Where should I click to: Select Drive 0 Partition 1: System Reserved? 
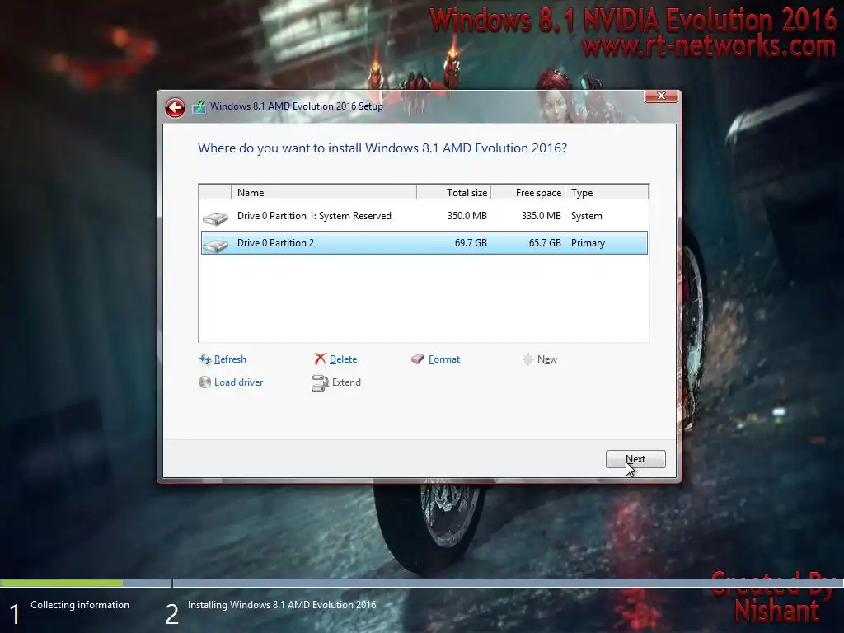point(424,216)
